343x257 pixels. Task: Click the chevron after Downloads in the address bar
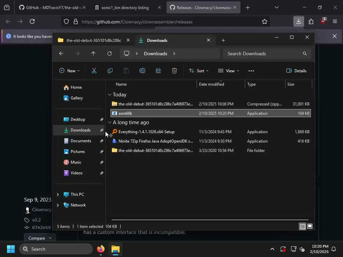pos(174,54)
